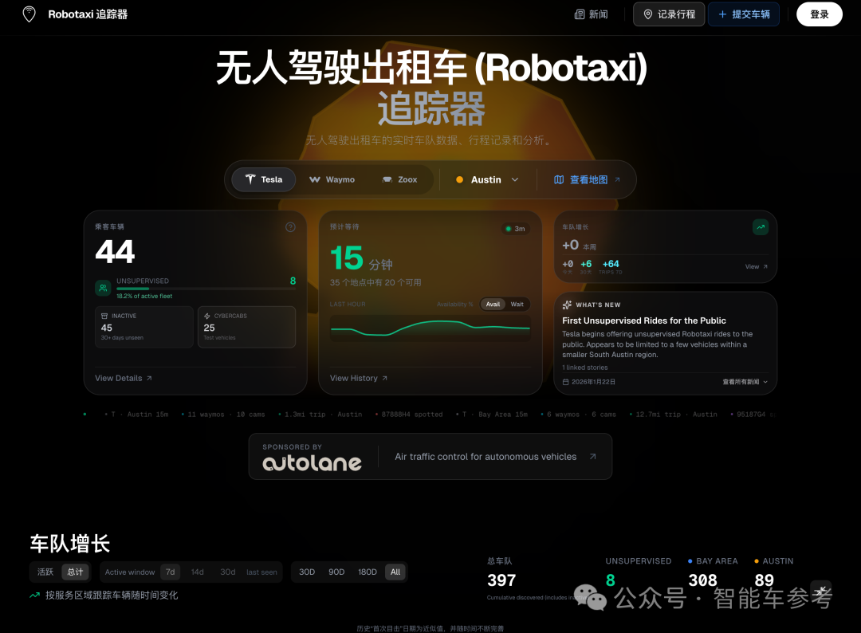This screenshot has width=861, height=633.
Task: Toggle fleet growth to 活跃 view
Action: coord(45,572)
